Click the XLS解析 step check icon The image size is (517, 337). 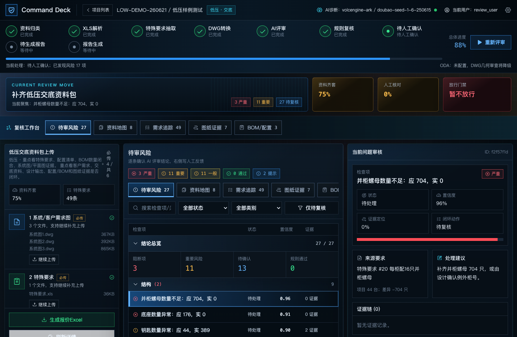[74, 31]
